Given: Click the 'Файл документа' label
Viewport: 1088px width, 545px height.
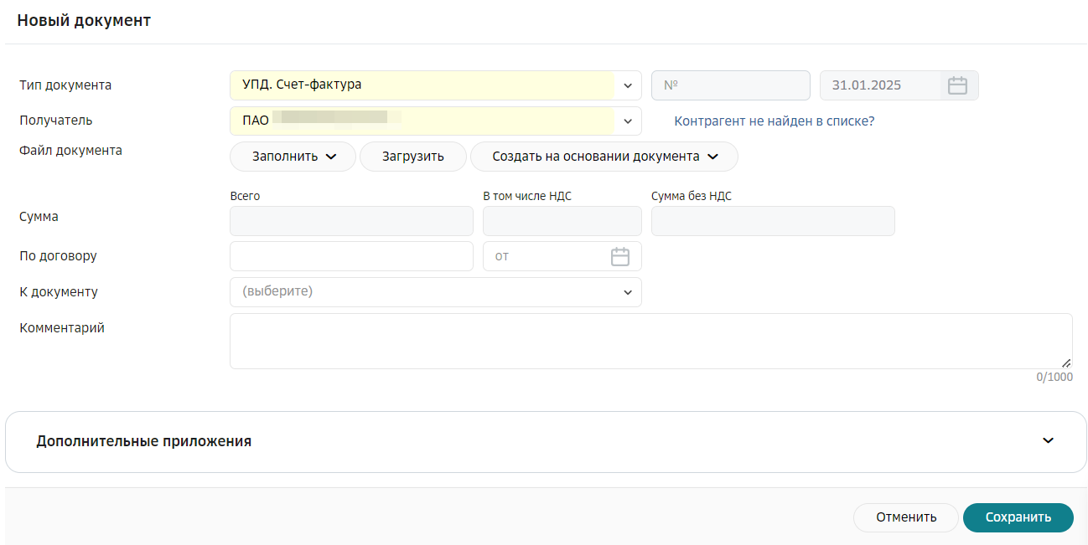Looking at the screenshot, I should click(x=70, y=151).
